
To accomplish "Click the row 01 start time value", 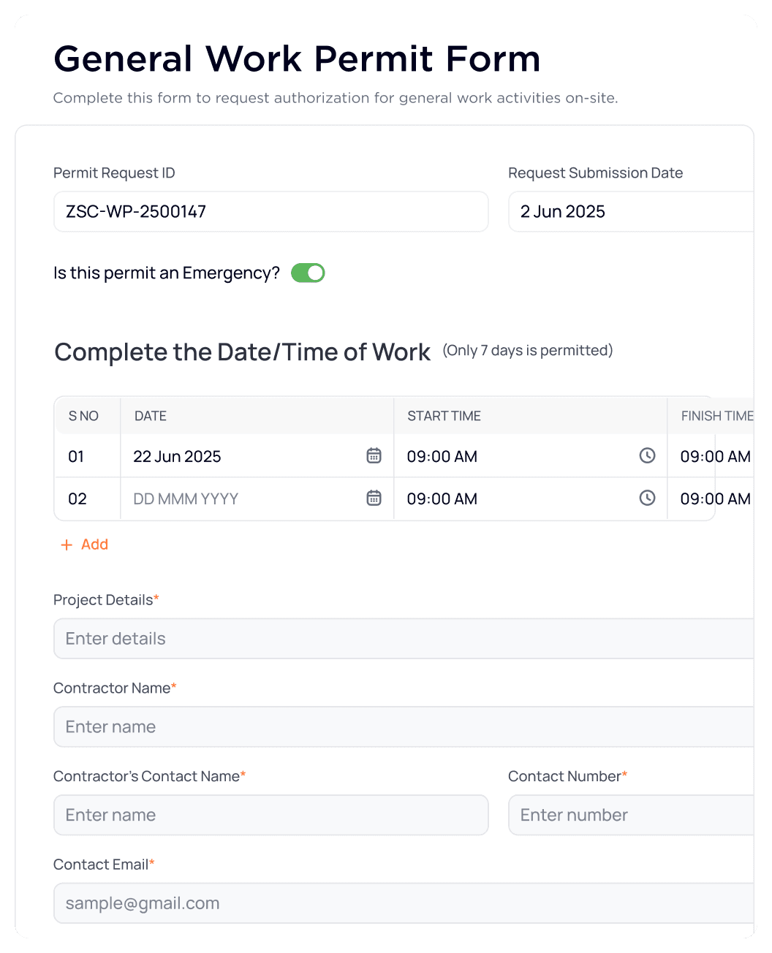I will (442, 456).
